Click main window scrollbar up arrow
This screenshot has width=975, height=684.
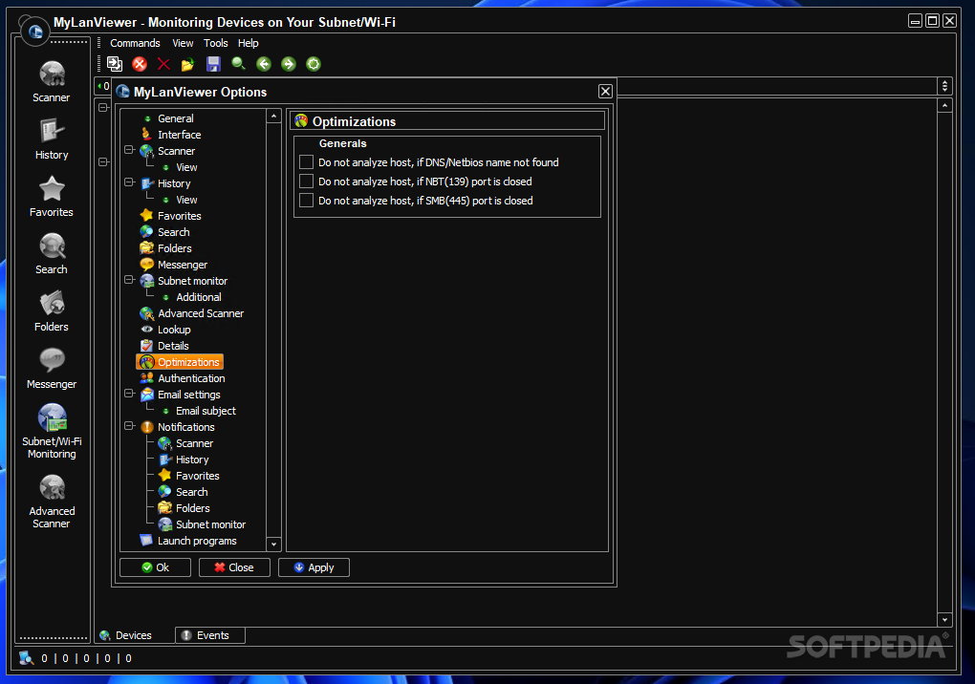click(x=944, y=106)
